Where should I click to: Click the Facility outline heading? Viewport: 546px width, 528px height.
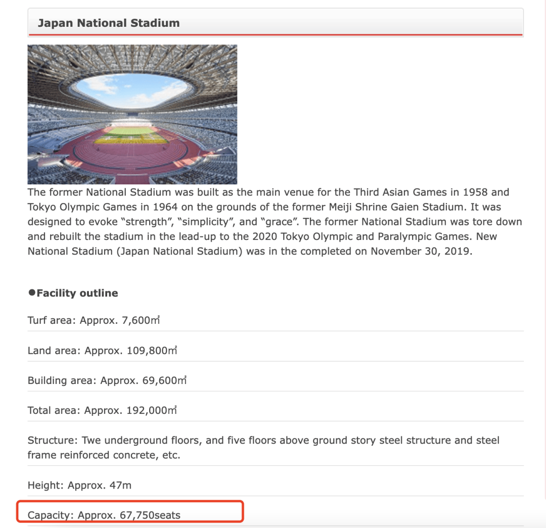tap(77, 293)
